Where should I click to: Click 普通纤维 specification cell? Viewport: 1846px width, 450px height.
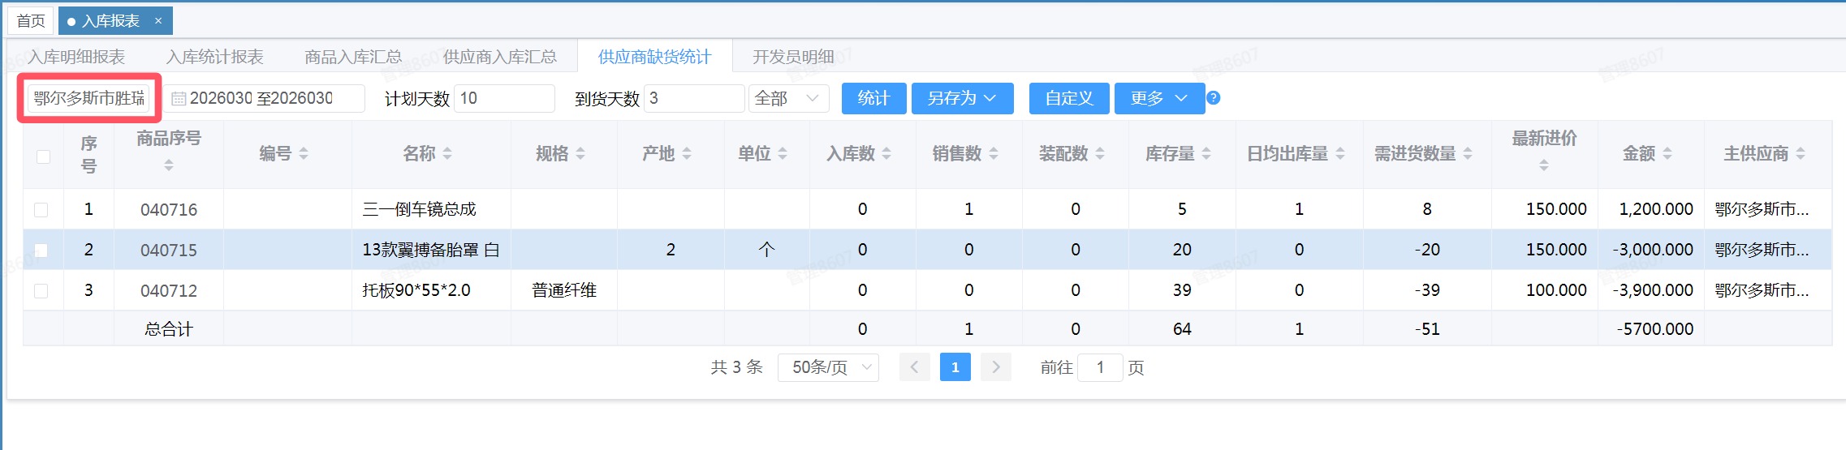tap(564, 290)
